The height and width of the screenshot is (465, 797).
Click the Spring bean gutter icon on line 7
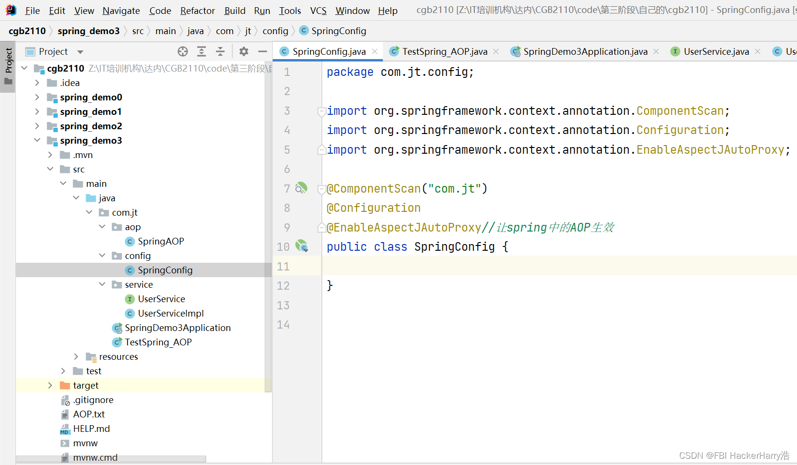[x=301, y=188]
